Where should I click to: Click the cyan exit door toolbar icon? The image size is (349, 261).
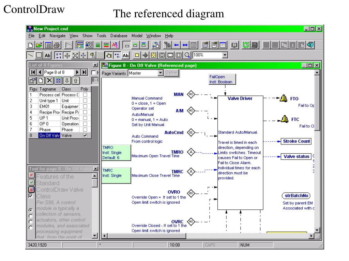tap(310, 45)
